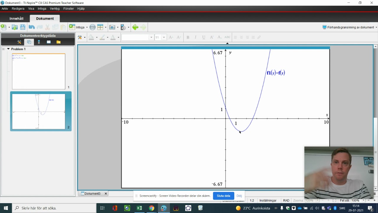The width and height of the screenshot is (378, 213).
Task: Increase font size with larger A
Action: pos(171,37)
